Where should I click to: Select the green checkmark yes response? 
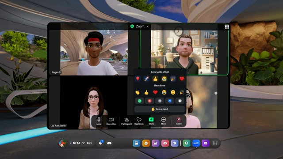click(x=140, y=101)
